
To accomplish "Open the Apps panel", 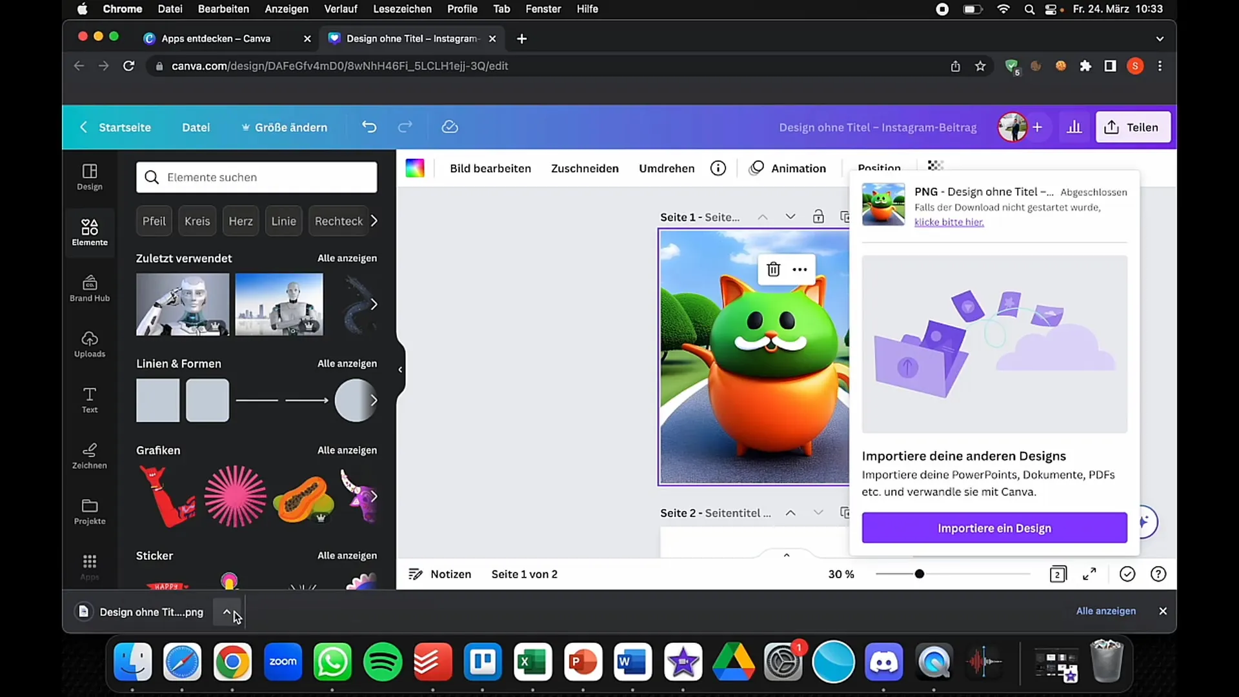I will pyautogui.click(x=90, y=567).
